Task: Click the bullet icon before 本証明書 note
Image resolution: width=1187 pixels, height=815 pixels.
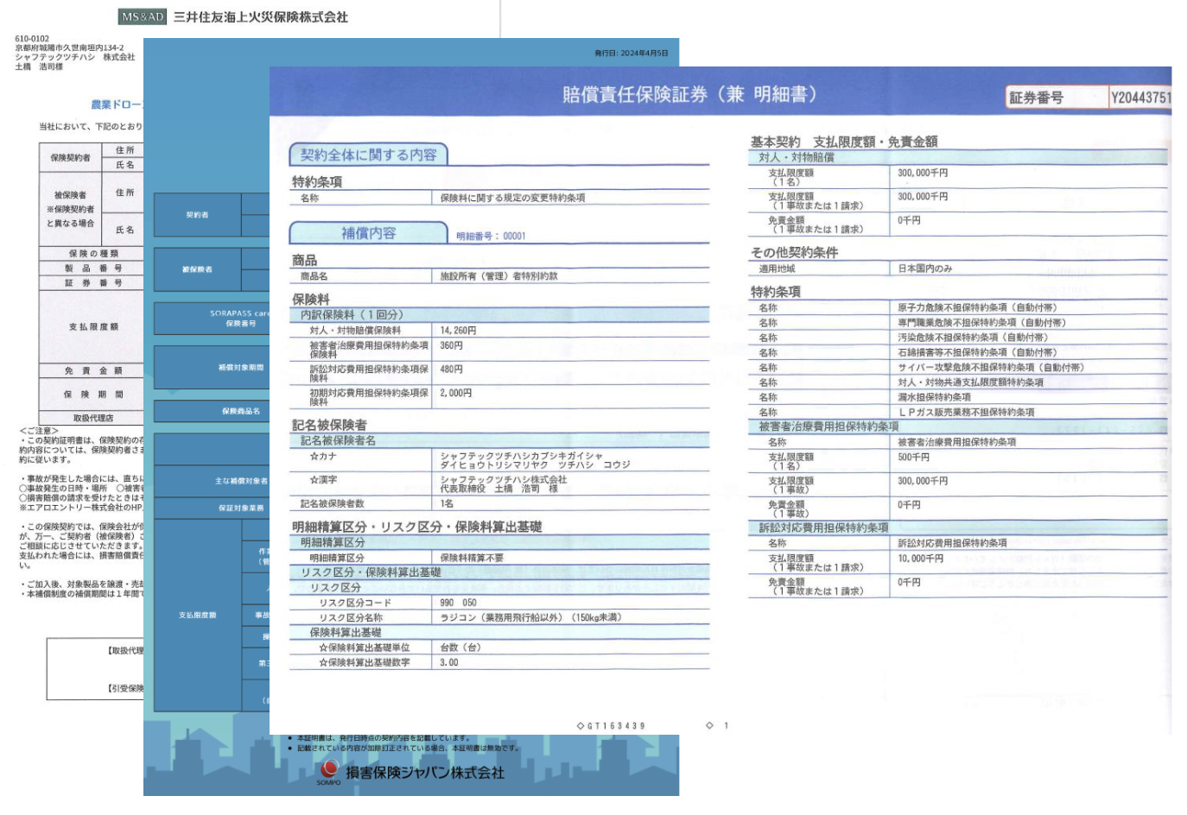Action: 289,739
